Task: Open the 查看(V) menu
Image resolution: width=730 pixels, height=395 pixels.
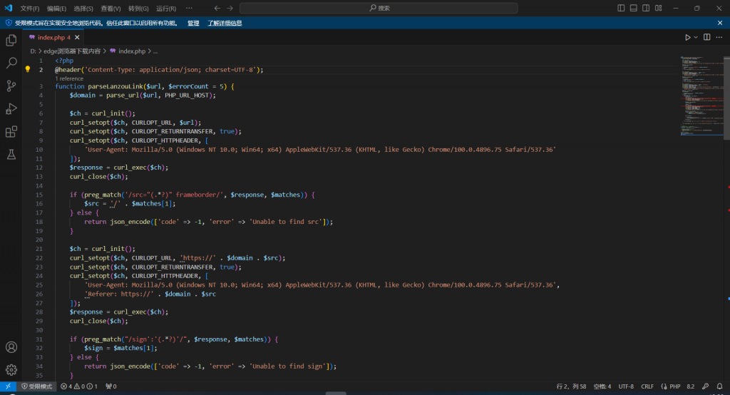Action: click(110, 9)
